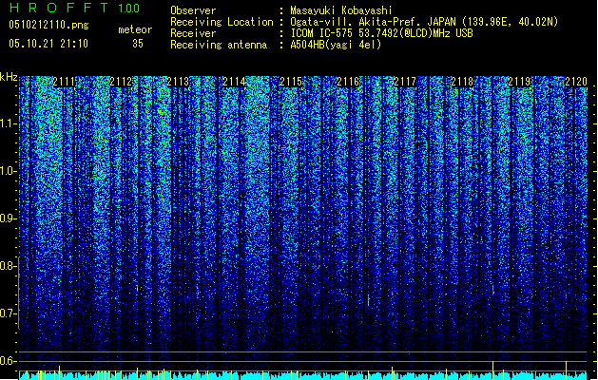598x380 pixels.
Task: Click the 2118 time marker
Action: (x=462, y=82)
